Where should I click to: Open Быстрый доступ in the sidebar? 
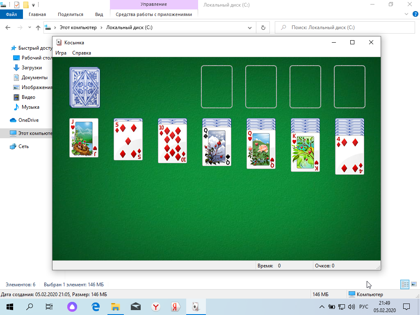[32, 48]
